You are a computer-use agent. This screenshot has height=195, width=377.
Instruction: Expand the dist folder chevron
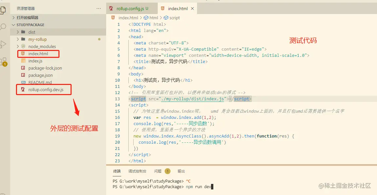(x=18, y=32)
